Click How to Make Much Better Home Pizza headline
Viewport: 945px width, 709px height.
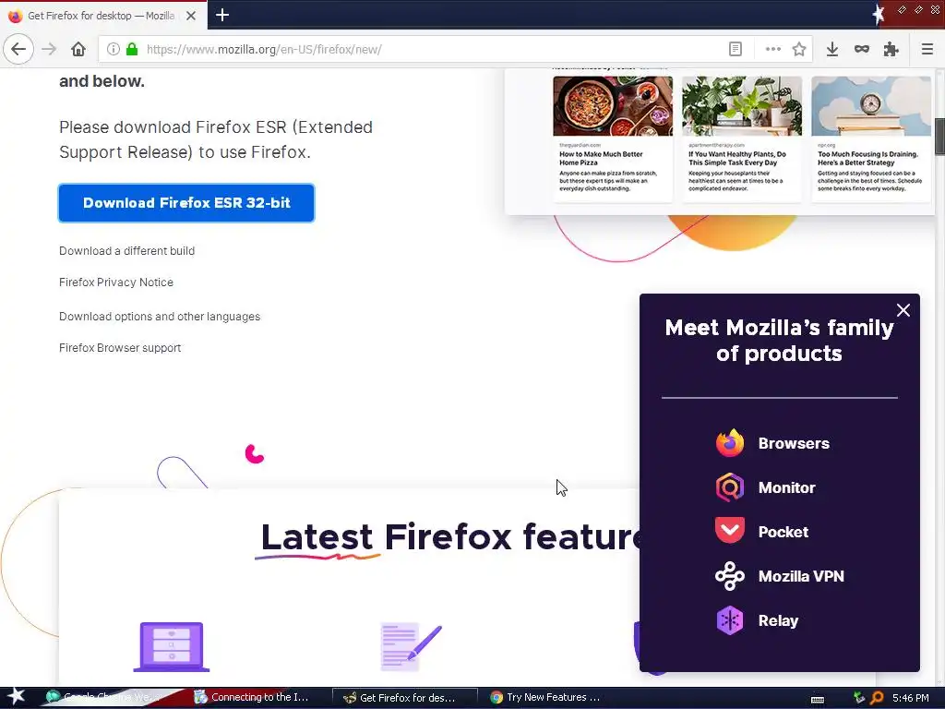point(601,158)
